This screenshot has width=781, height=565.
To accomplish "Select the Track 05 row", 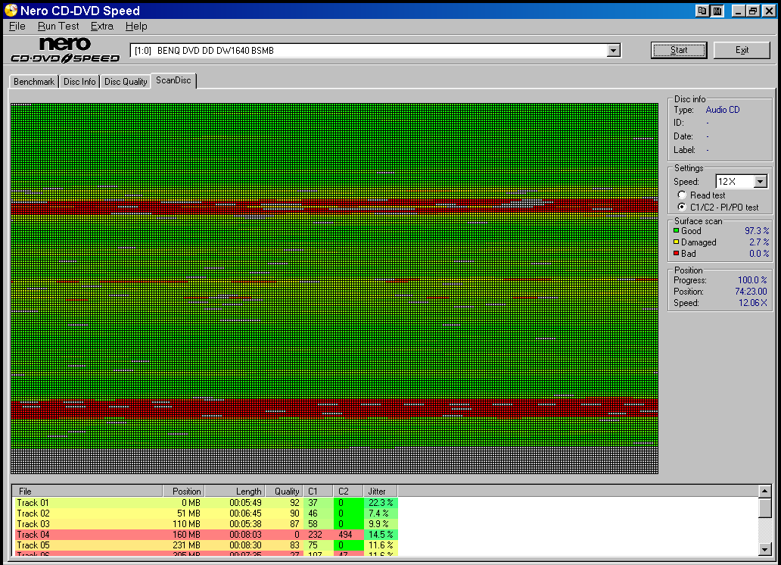I will click(205, 545).
